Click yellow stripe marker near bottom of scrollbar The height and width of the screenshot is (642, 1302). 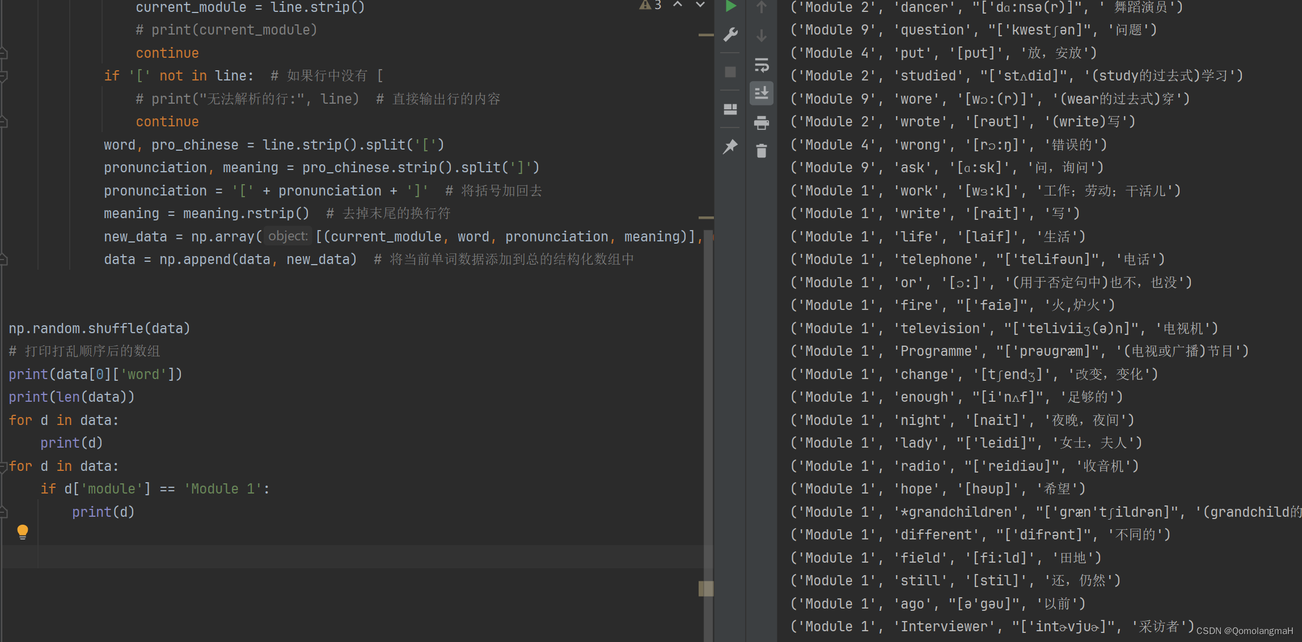coord(706,589)
